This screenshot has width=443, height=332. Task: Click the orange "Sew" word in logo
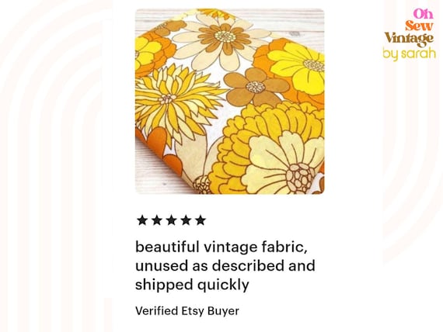(x=419, y=26)
